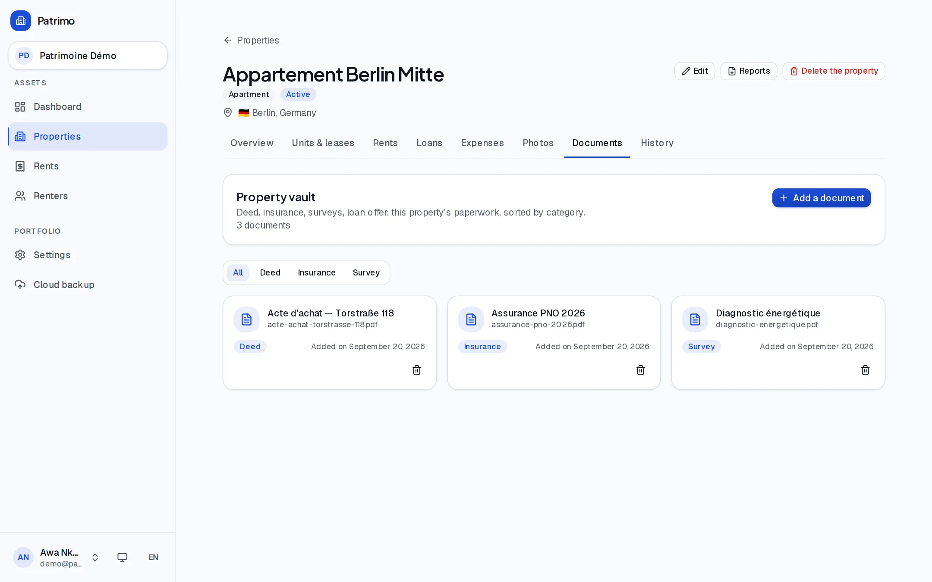Switch to the Units & leases tab
932x582 pixels.
pyautogui.click(x=323, y=143)
